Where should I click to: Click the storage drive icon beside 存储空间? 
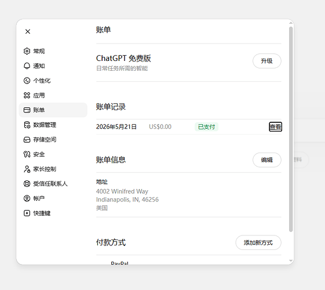coord(27,140)
